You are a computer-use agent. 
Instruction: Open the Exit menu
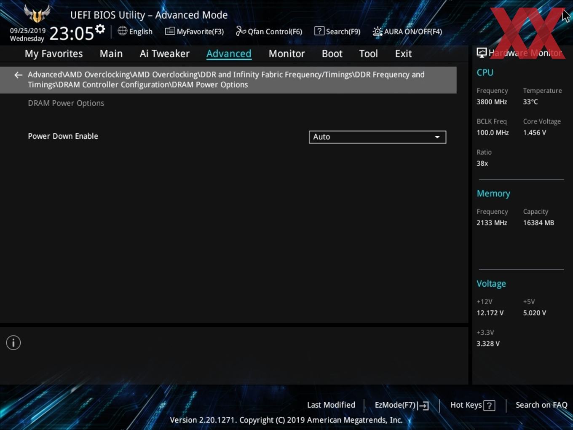pyautogui.click(x=403, y=54)
